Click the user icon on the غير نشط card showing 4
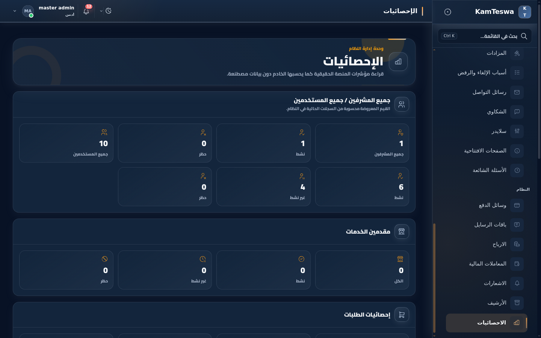Screen dimensions: 541x338 pos(302,176)
